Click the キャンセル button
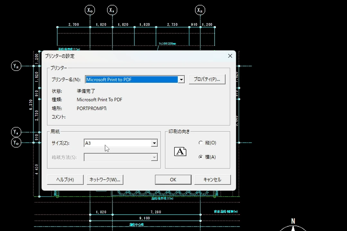This screenshot has width=347, height=231. pos(212,180)
